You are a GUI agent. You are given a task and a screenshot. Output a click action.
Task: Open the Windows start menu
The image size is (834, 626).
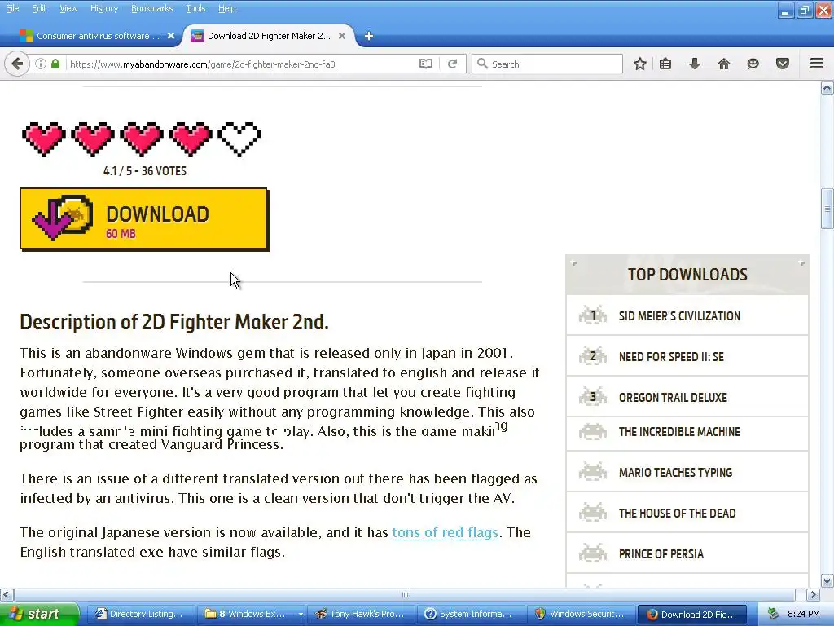click(x=39, y=614)
